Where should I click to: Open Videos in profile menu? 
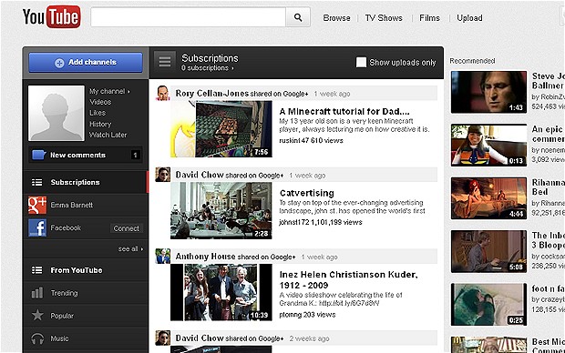(x=100, y=102)
